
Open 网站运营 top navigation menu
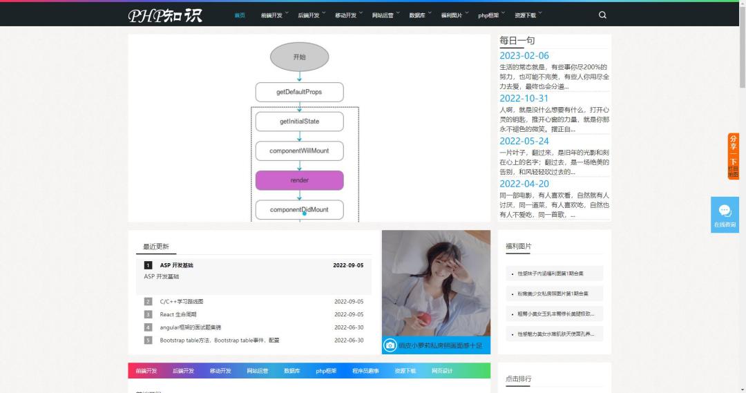coord(383,15)
